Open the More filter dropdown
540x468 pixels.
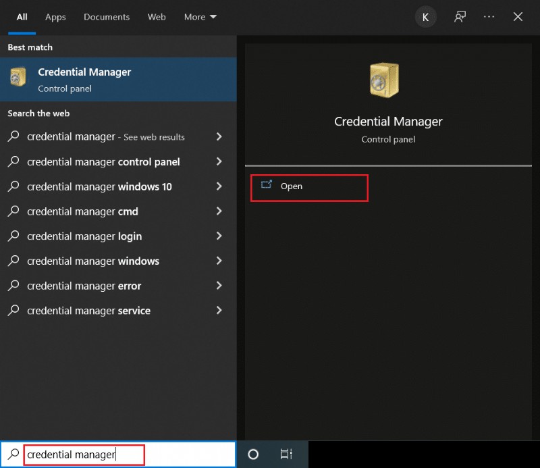(x=200, y=17)
